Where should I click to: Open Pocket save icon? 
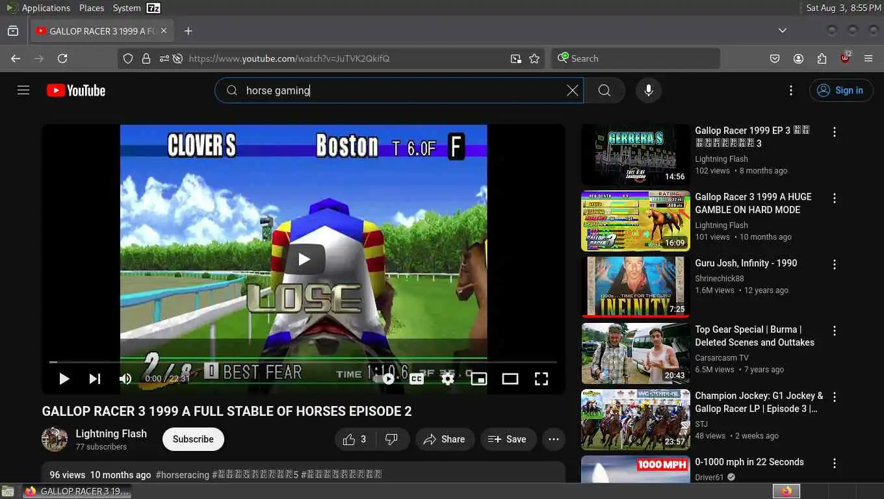click(x=775, y=58)
